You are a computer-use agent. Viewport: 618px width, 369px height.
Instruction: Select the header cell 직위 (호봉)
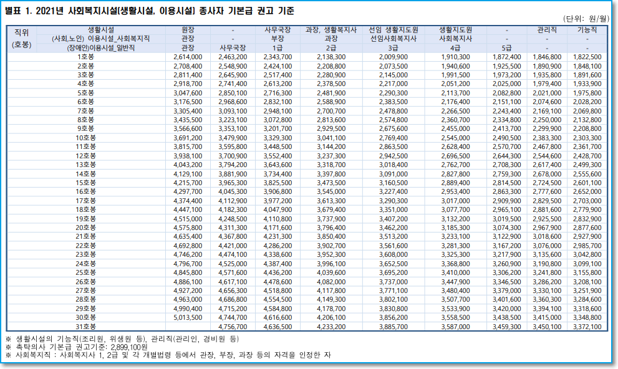[22, 39]
